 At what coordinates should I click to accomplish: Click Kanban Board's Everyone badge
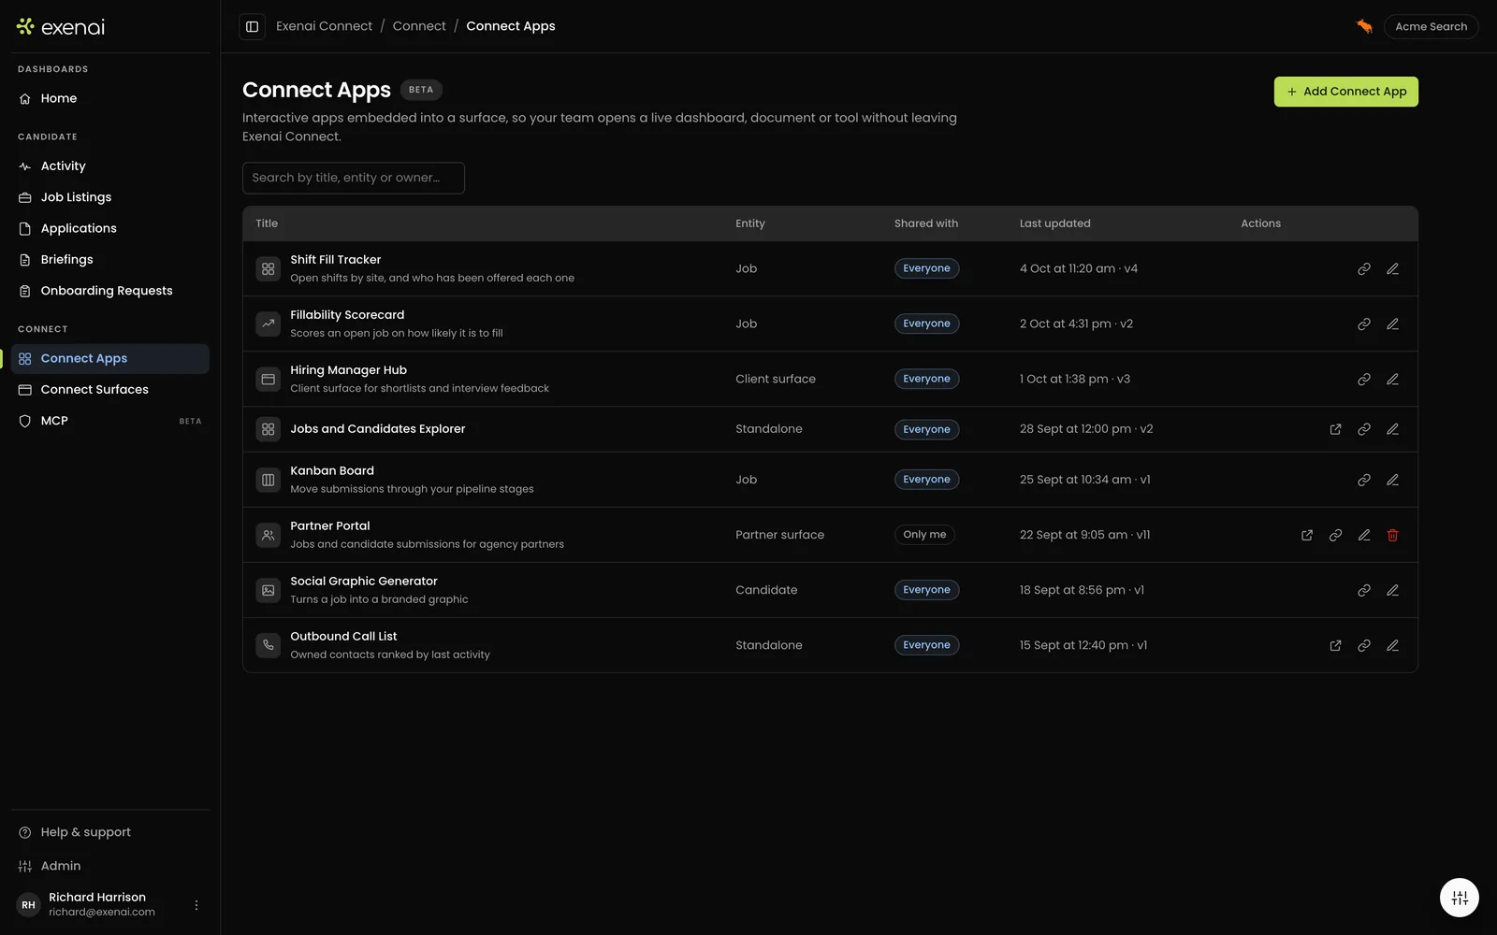926,480
